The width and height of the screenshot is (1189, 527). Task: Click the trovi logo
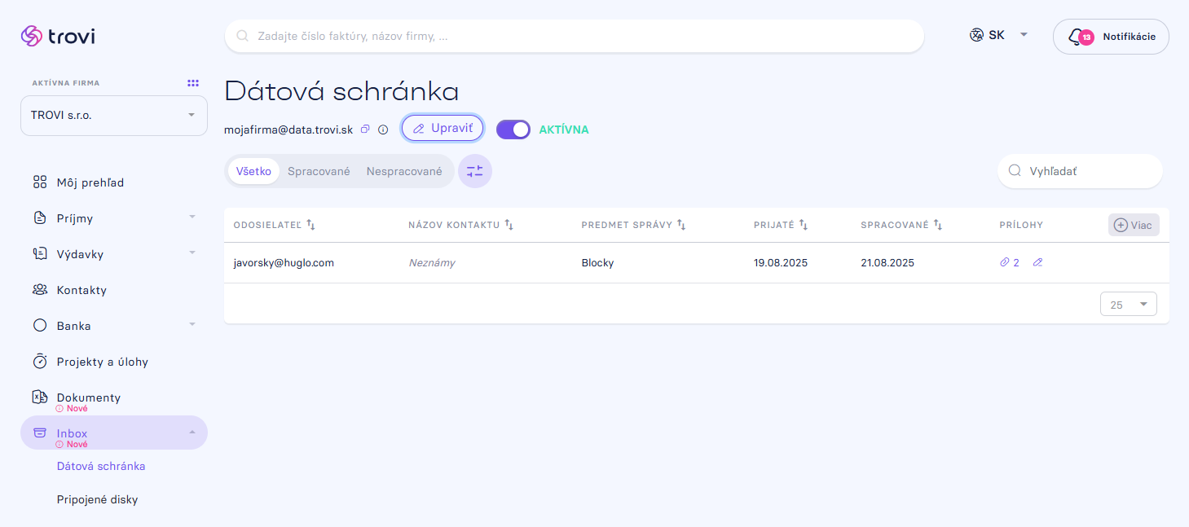tap(58, 36)
